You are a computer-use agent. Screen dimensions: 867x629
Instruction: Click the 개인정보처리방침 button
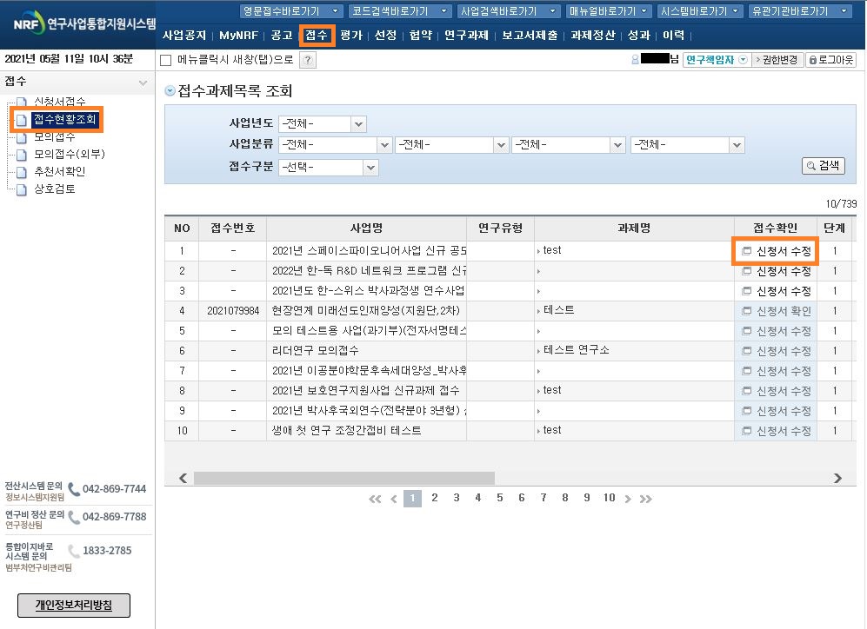pyautogui.click(x=74, y=605)
